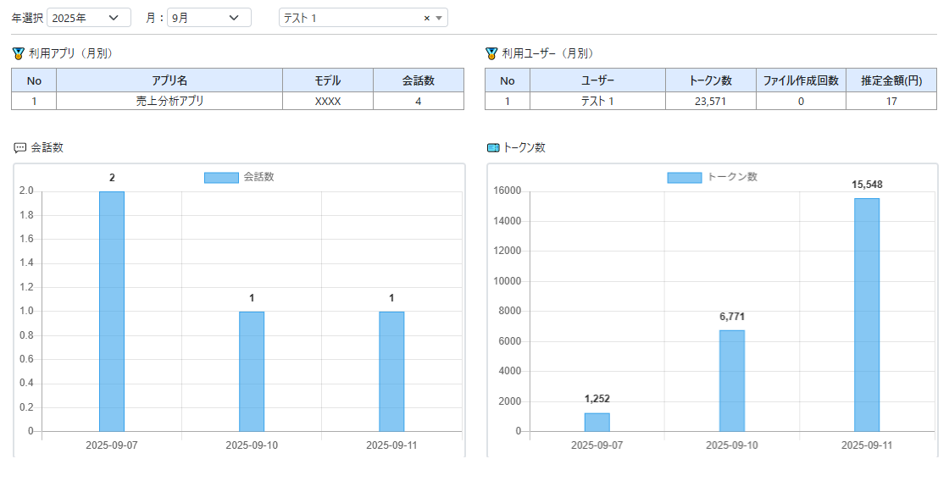Image resolution: width=949 pixels, height=481 pixels.
Task: Select the 売上分析アプリ table cell
Action: pos(169,101)
